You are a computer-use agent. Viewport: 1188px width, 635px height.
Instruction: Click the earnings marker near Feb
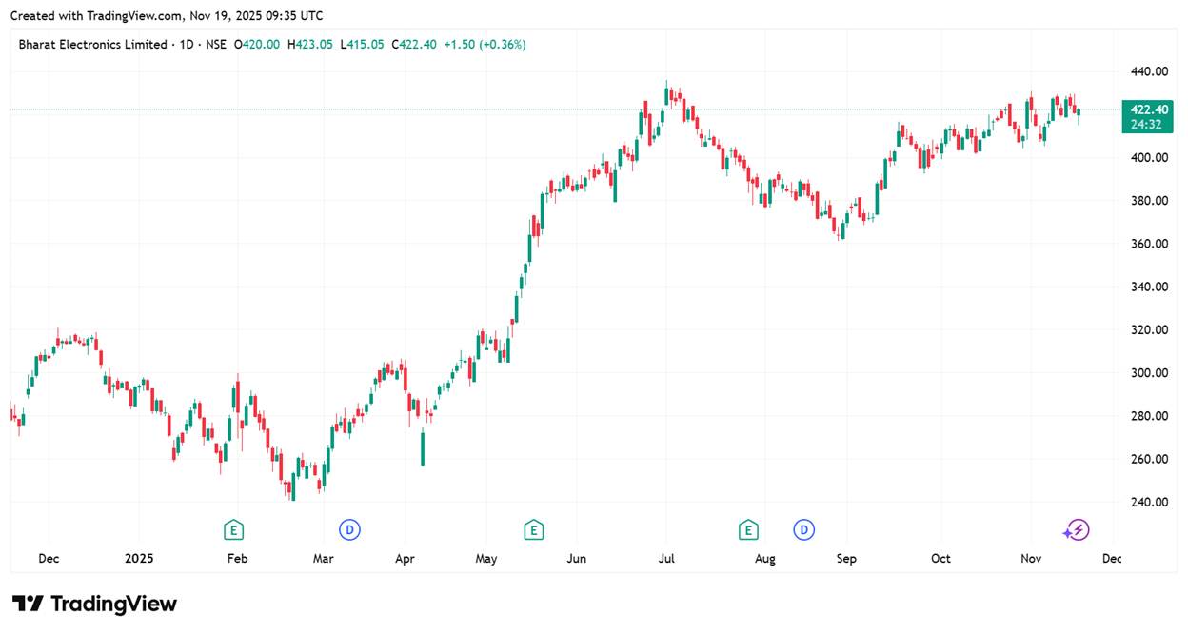click(x=233, y=529)
